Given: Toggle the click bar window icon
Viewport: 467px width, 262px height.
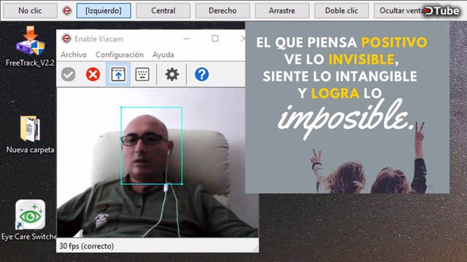Looking at the screenshot, I should pos(118,74).
